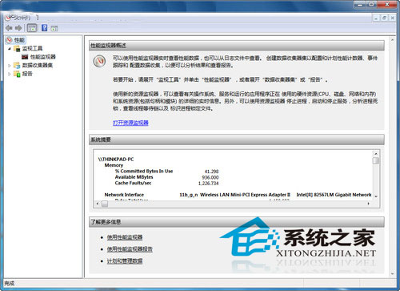Select the 性能 root node in tree
This screenshot has width=400, height=291.
[x=19, y=40]
